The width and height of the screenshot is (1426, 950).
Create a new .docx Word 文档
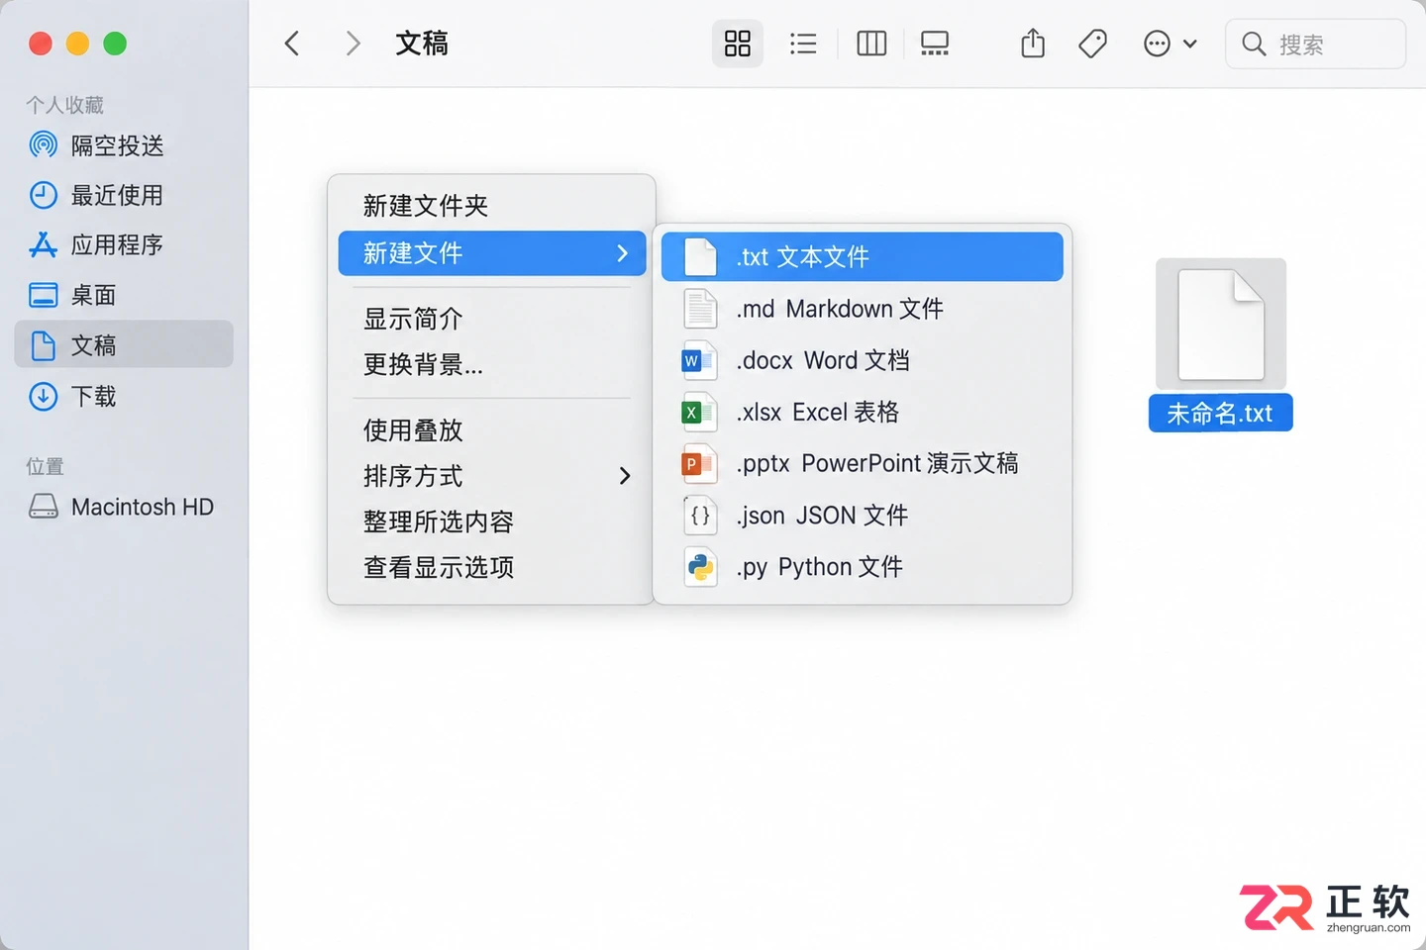coord(862,360)
